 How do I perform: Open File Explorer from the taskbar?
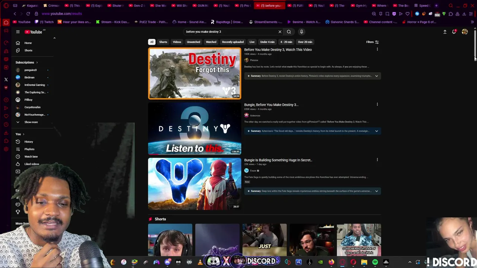[x=364, y=262]
